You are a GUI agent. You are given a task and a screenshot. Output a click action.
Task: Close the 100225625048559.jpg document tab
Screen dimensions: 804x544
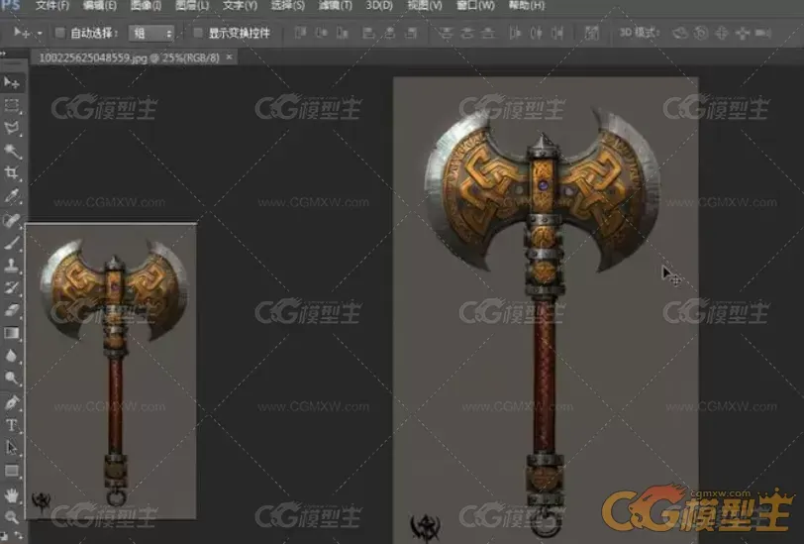click(x=229, y=57)
